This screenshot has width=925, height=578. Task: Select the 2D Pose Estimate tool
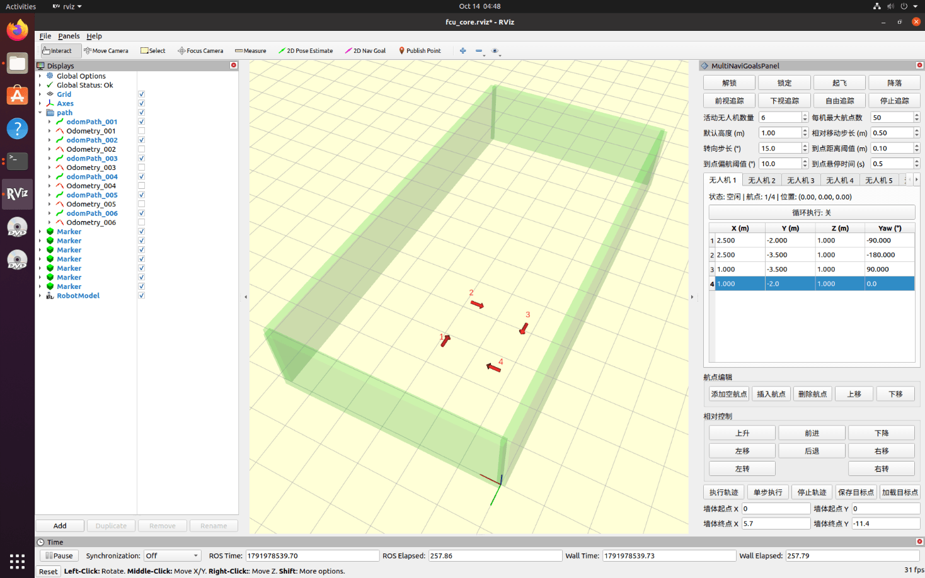point(306,51)
